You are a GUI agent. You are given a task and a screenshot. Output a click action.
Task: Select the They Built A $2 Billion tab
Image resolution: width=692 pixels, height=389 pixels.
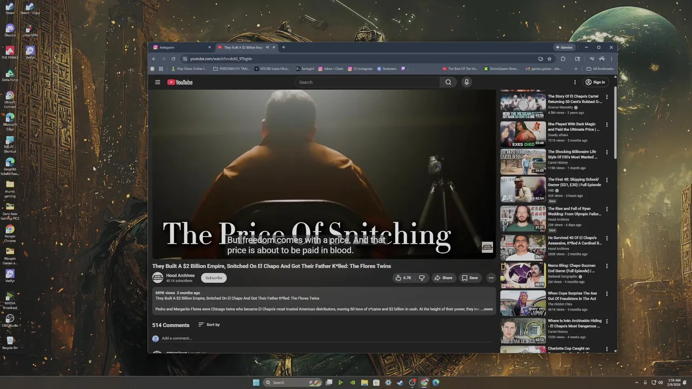(242, 47)
